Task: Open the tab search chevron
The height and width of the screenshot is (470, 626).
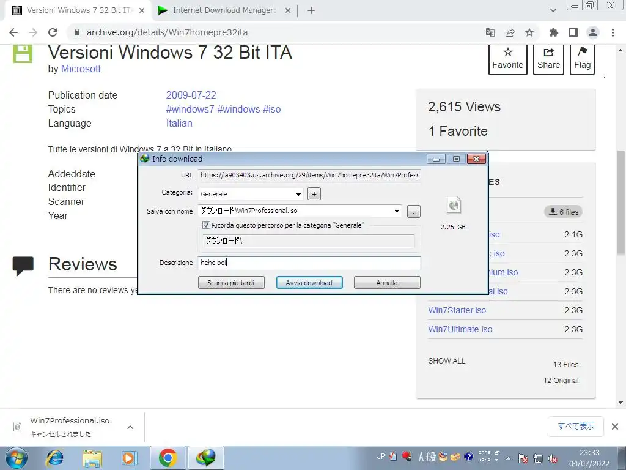Action: (x=553, y=10)
